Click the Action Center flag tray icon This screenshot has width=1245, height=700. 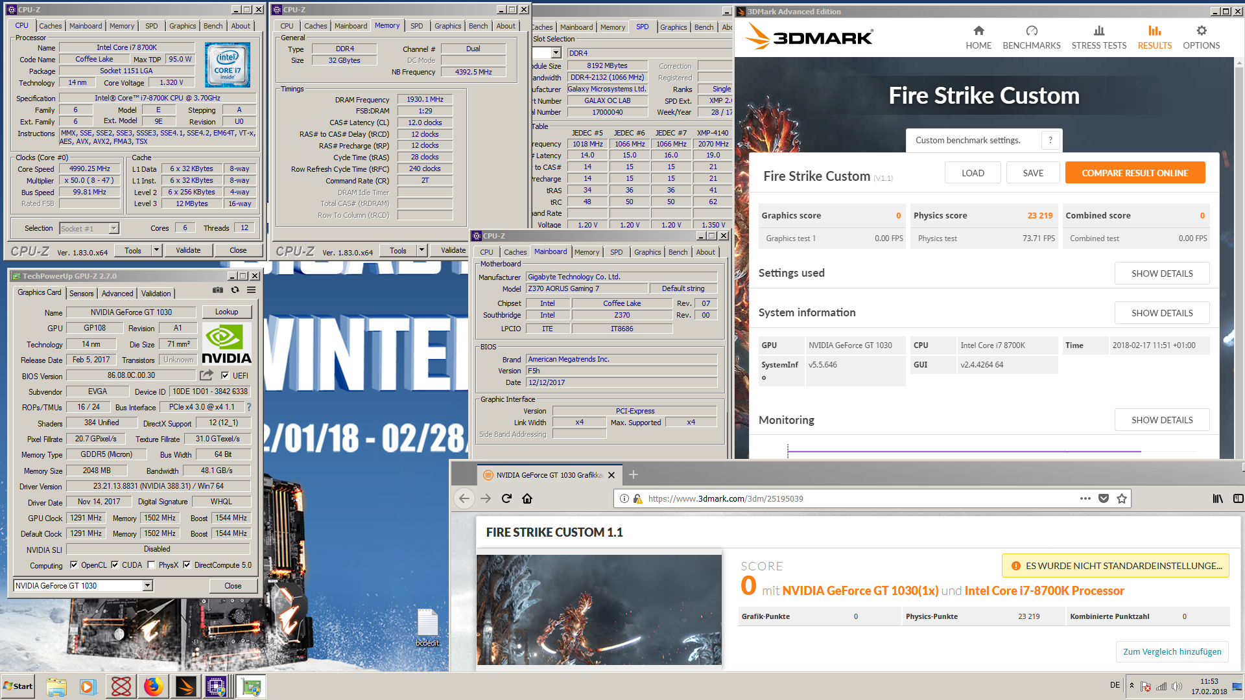tap(1146, 686)
